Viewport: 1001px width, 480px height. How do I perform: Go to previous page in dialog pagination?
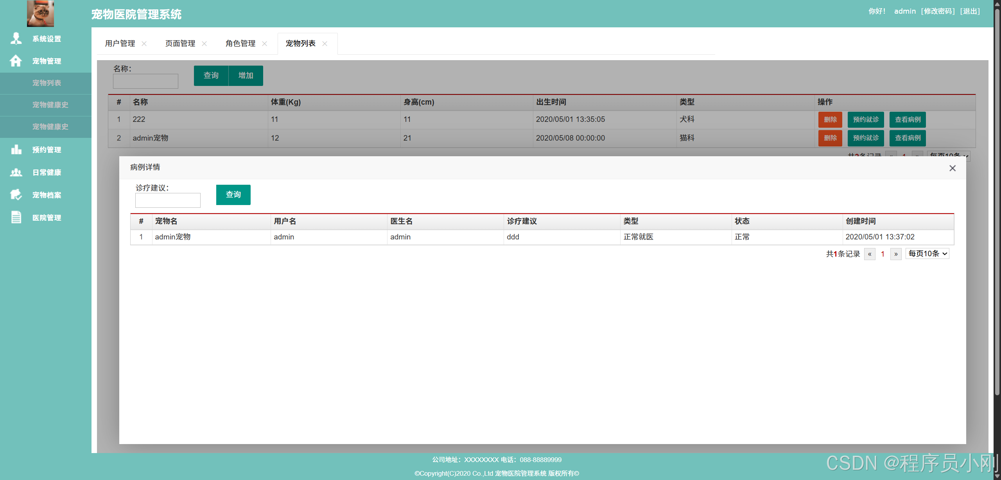870,254
